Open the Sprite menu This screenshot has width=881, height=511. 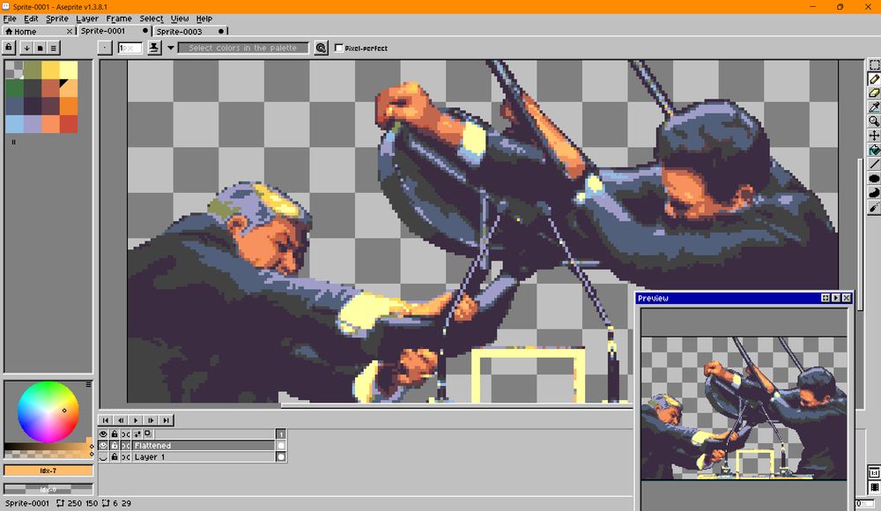56,19
